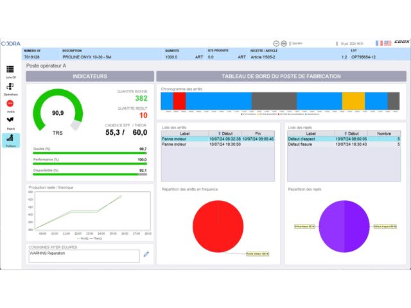Click the second round icon beside Operator
The image size is (411, 308).
pos(284,43)
